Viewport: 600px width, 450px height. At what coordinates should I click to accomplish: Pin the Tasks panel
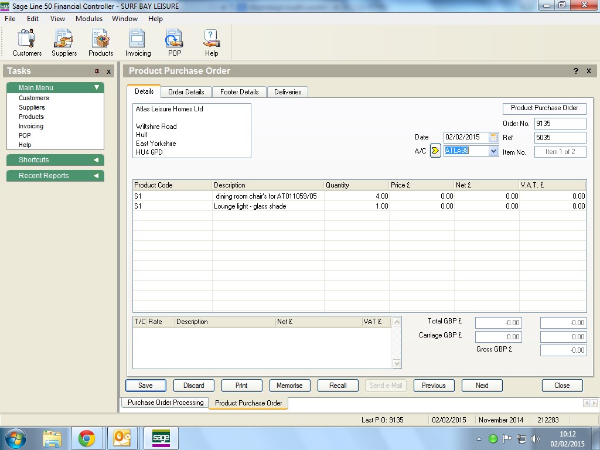97,71
